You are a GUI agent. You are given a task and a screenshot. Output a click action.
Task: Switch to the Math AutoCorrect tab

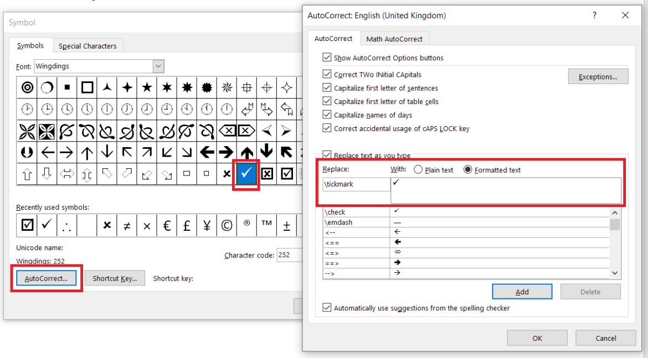pyautogui.click(x=394, y=39)
